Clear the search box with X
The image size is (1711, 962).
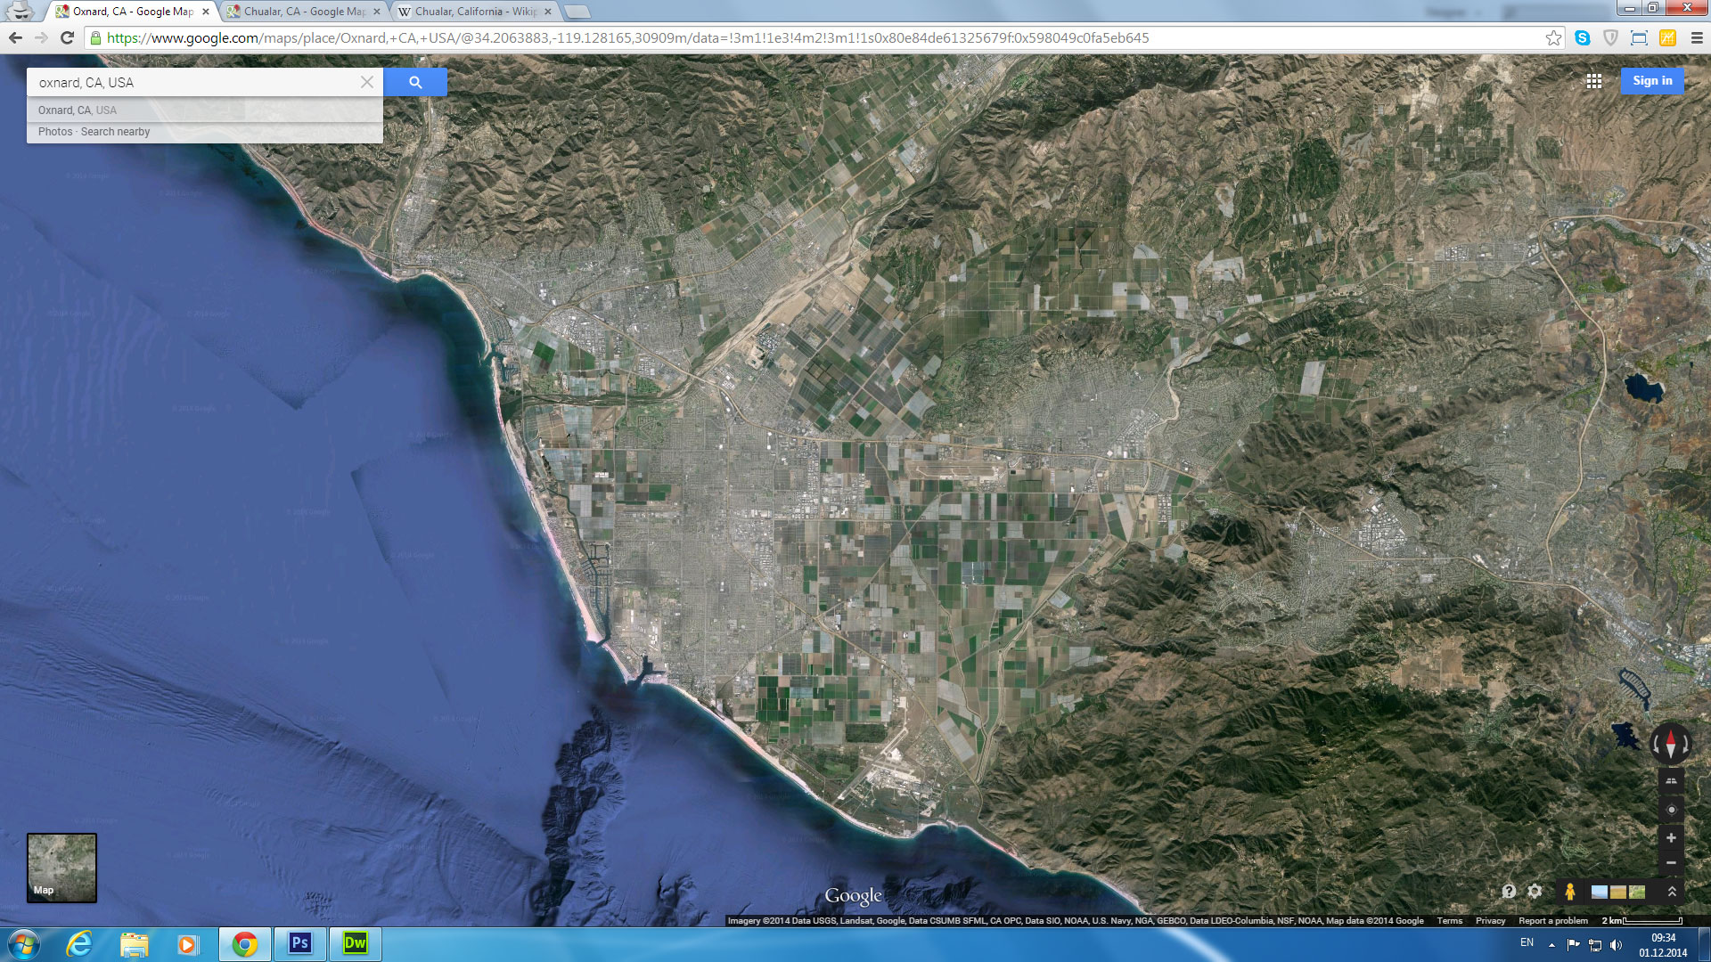click(x=367, y=82)
